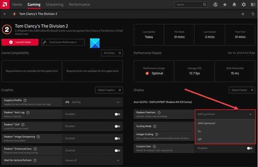This screenshot has height=167, width=258.
Task: Show help for Graphics Profile
Action: point(25,100)
